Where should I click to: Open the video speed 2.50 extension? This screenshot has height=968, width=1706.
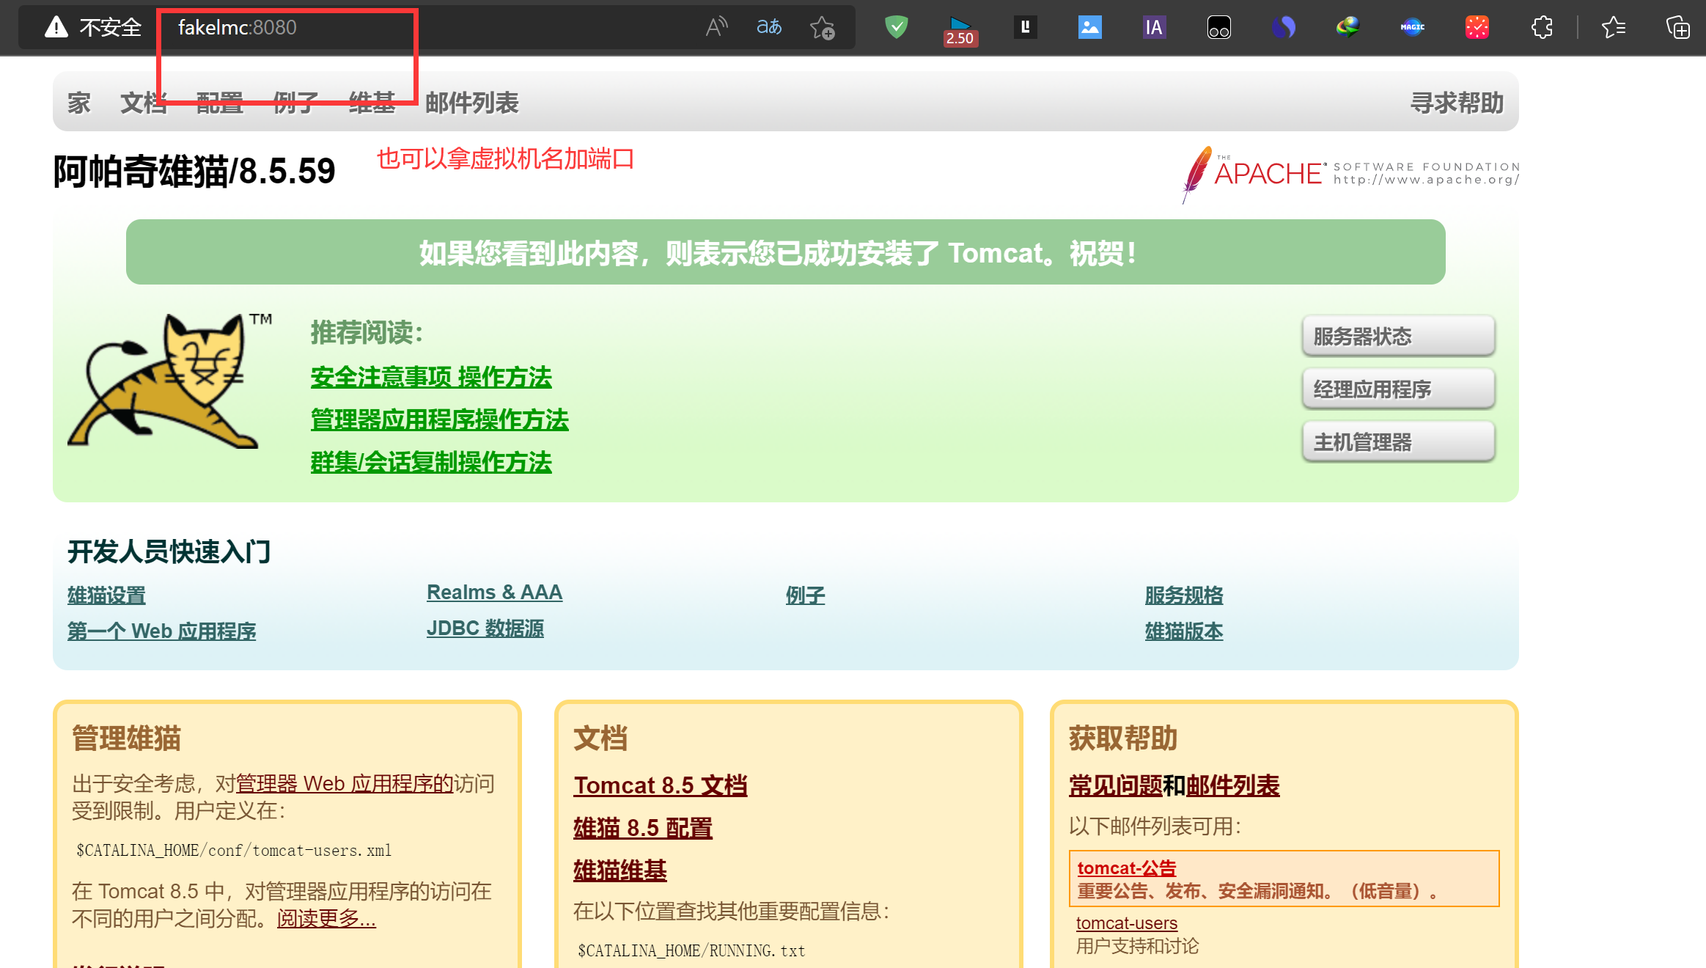(x=960, y=29)
